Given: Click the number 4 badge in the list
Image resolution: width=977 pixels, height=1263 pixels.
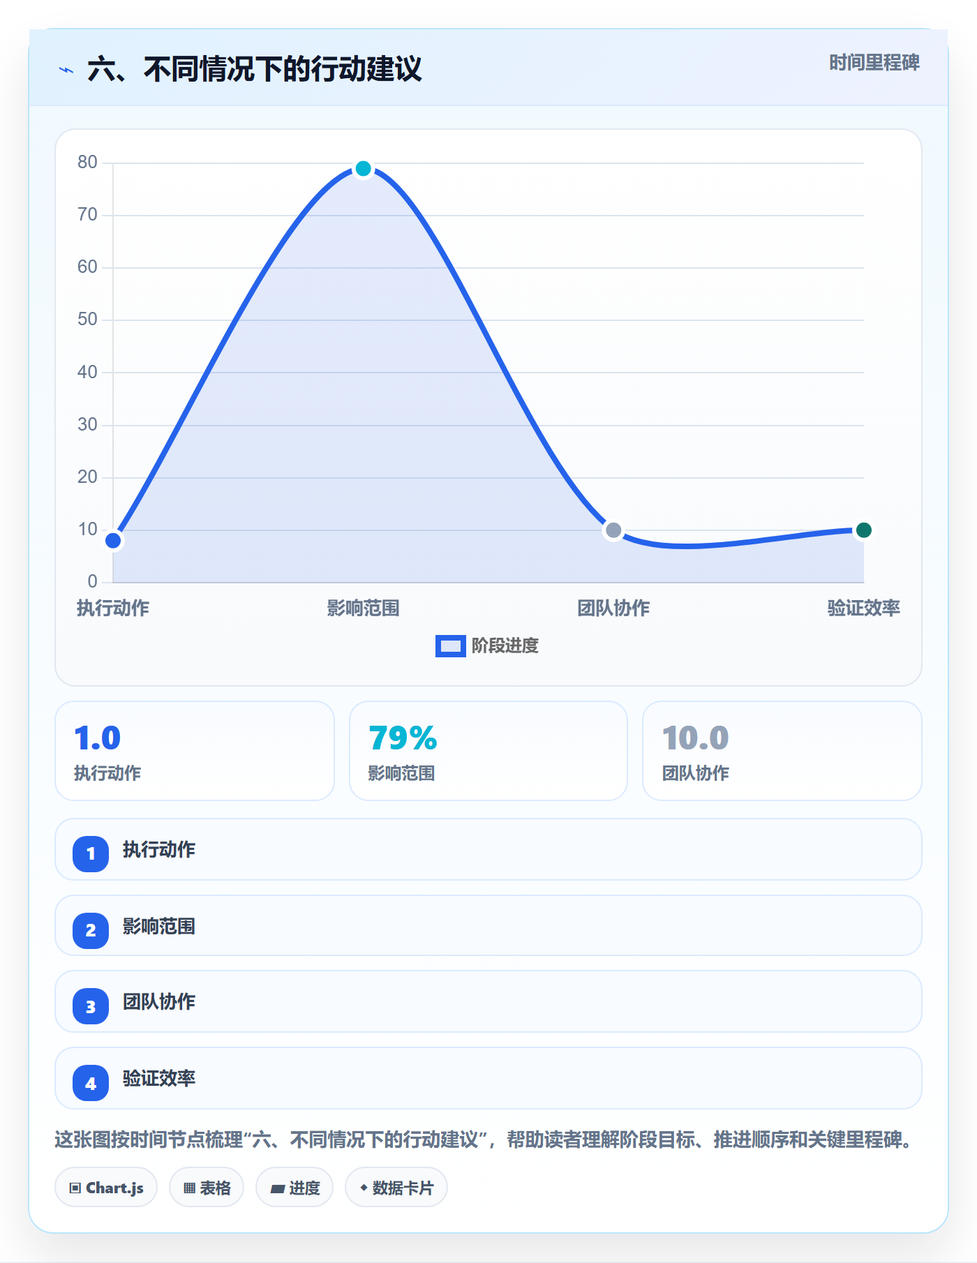Looking at the screenshot, I should click(x=91, y=1083).
